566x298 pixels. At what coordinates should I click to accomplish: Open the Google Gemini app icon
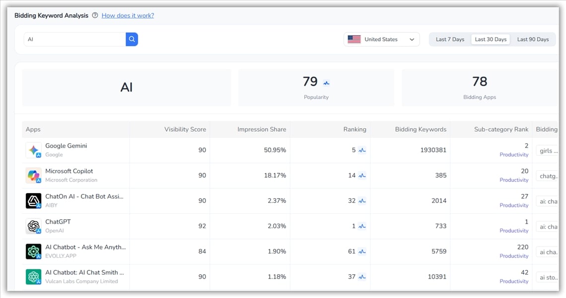pyautogui.click(x=34, y=150)
